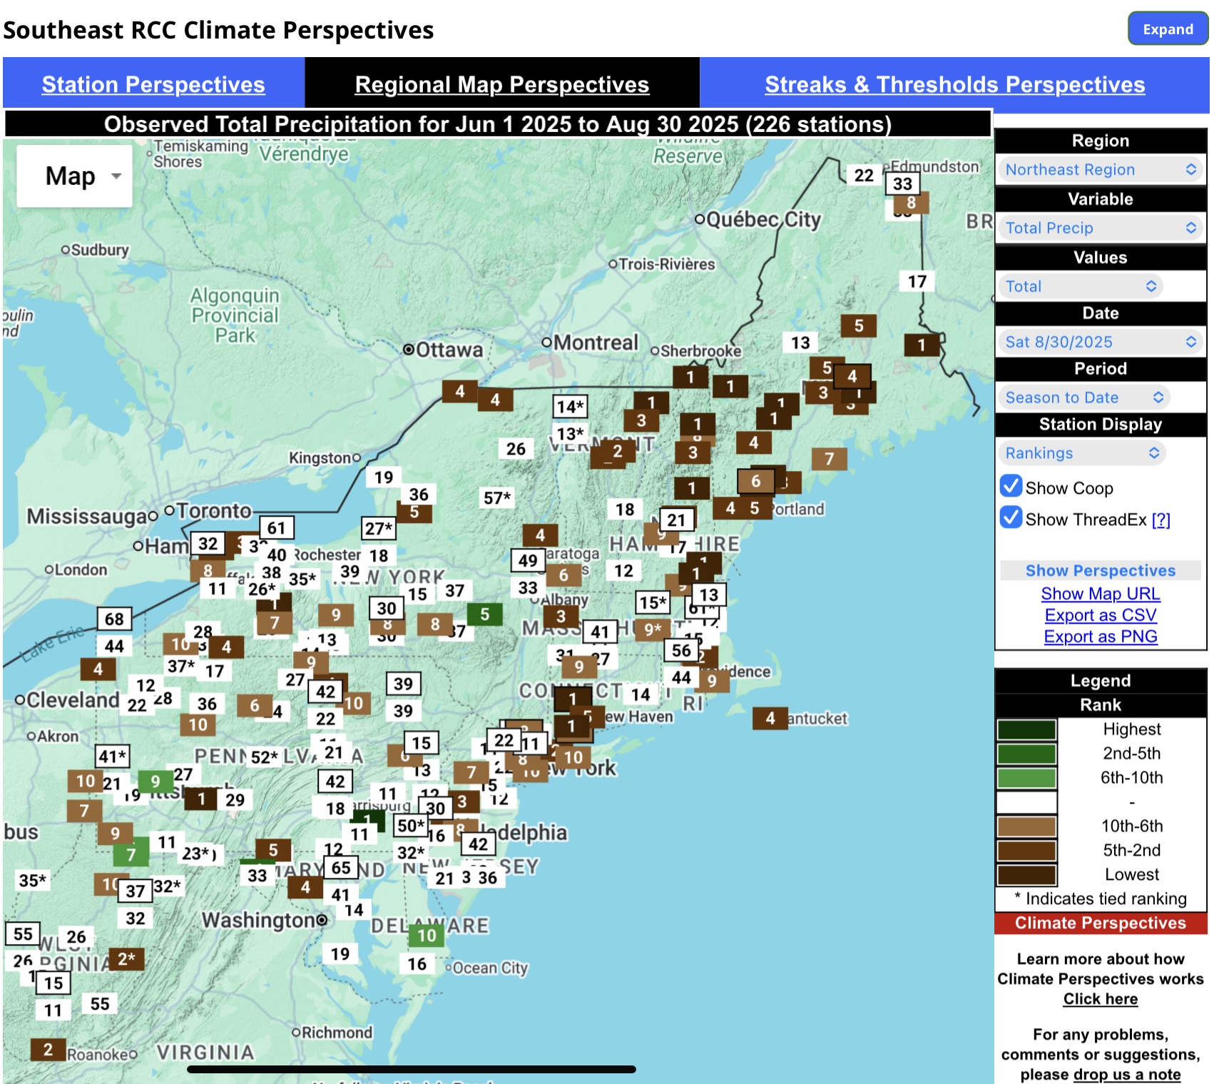Click brown marker 7 on Maine coast
This screenshot has width=1219, height=1084.
pyautogui.click(x=830, y=459)
